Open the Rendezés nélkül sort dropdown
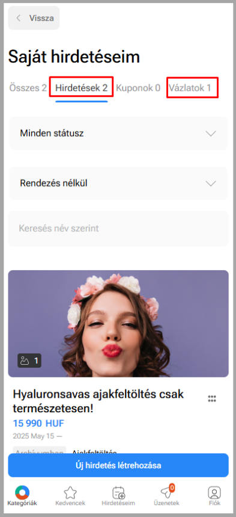Image resolution: width=236 pixels, height=517 pixels. [x=118, y=183]
